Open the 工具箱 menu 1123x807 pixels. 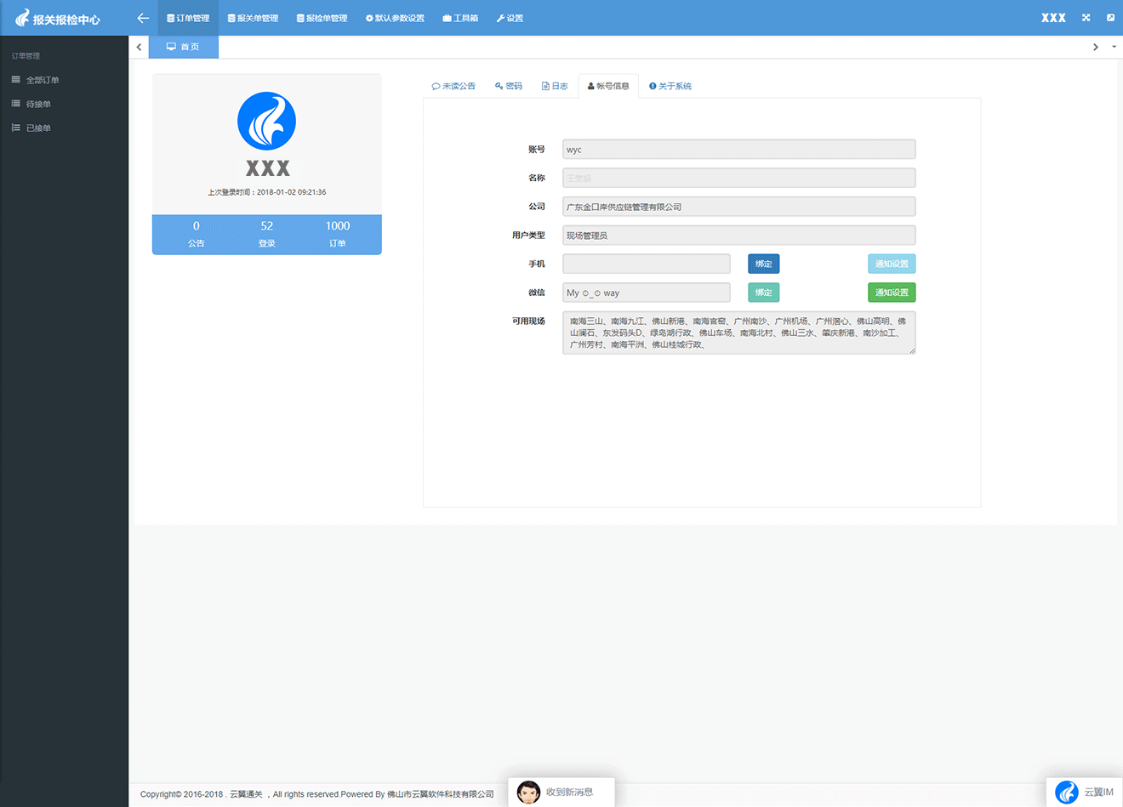click(x=460, y=18)
